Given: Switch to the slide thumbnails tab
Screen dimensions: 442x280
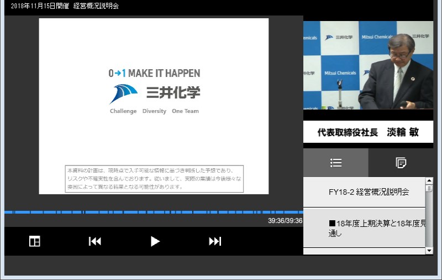Looking at the screenshot, I should [x=401, y=163].
